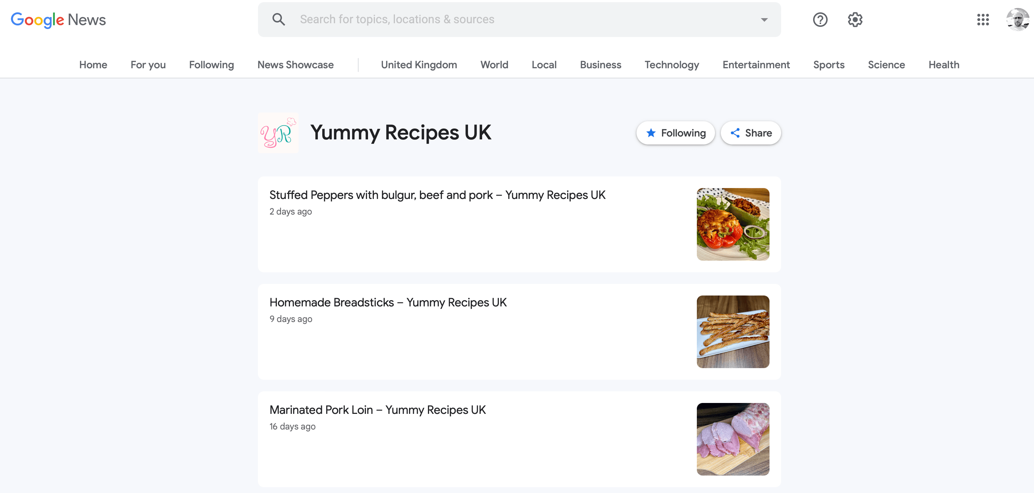Click the '2 days ago' timestamp
This screenshot has width=1034, height=493.
click(x=291, y=211)
